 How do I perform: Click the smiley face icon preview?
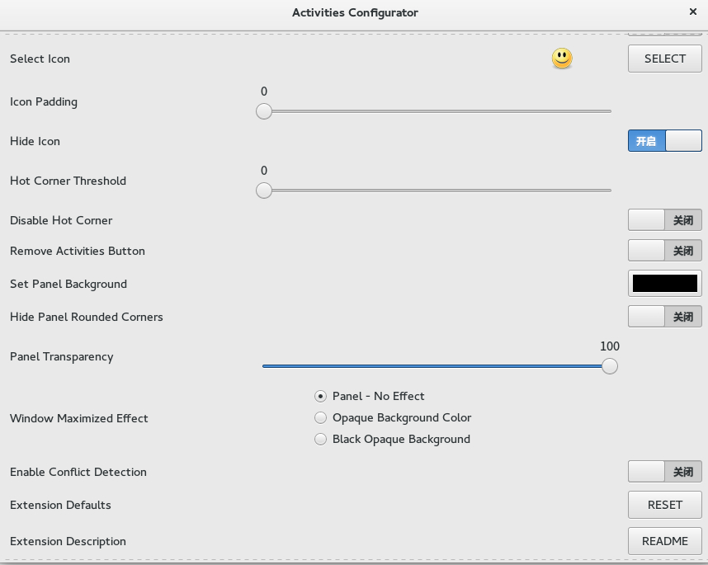[x=562, y=59]
